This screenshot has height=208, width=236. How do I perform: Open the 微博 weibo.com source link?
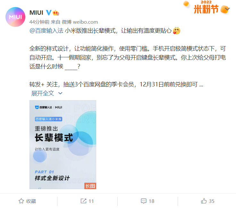coord(80,22)
